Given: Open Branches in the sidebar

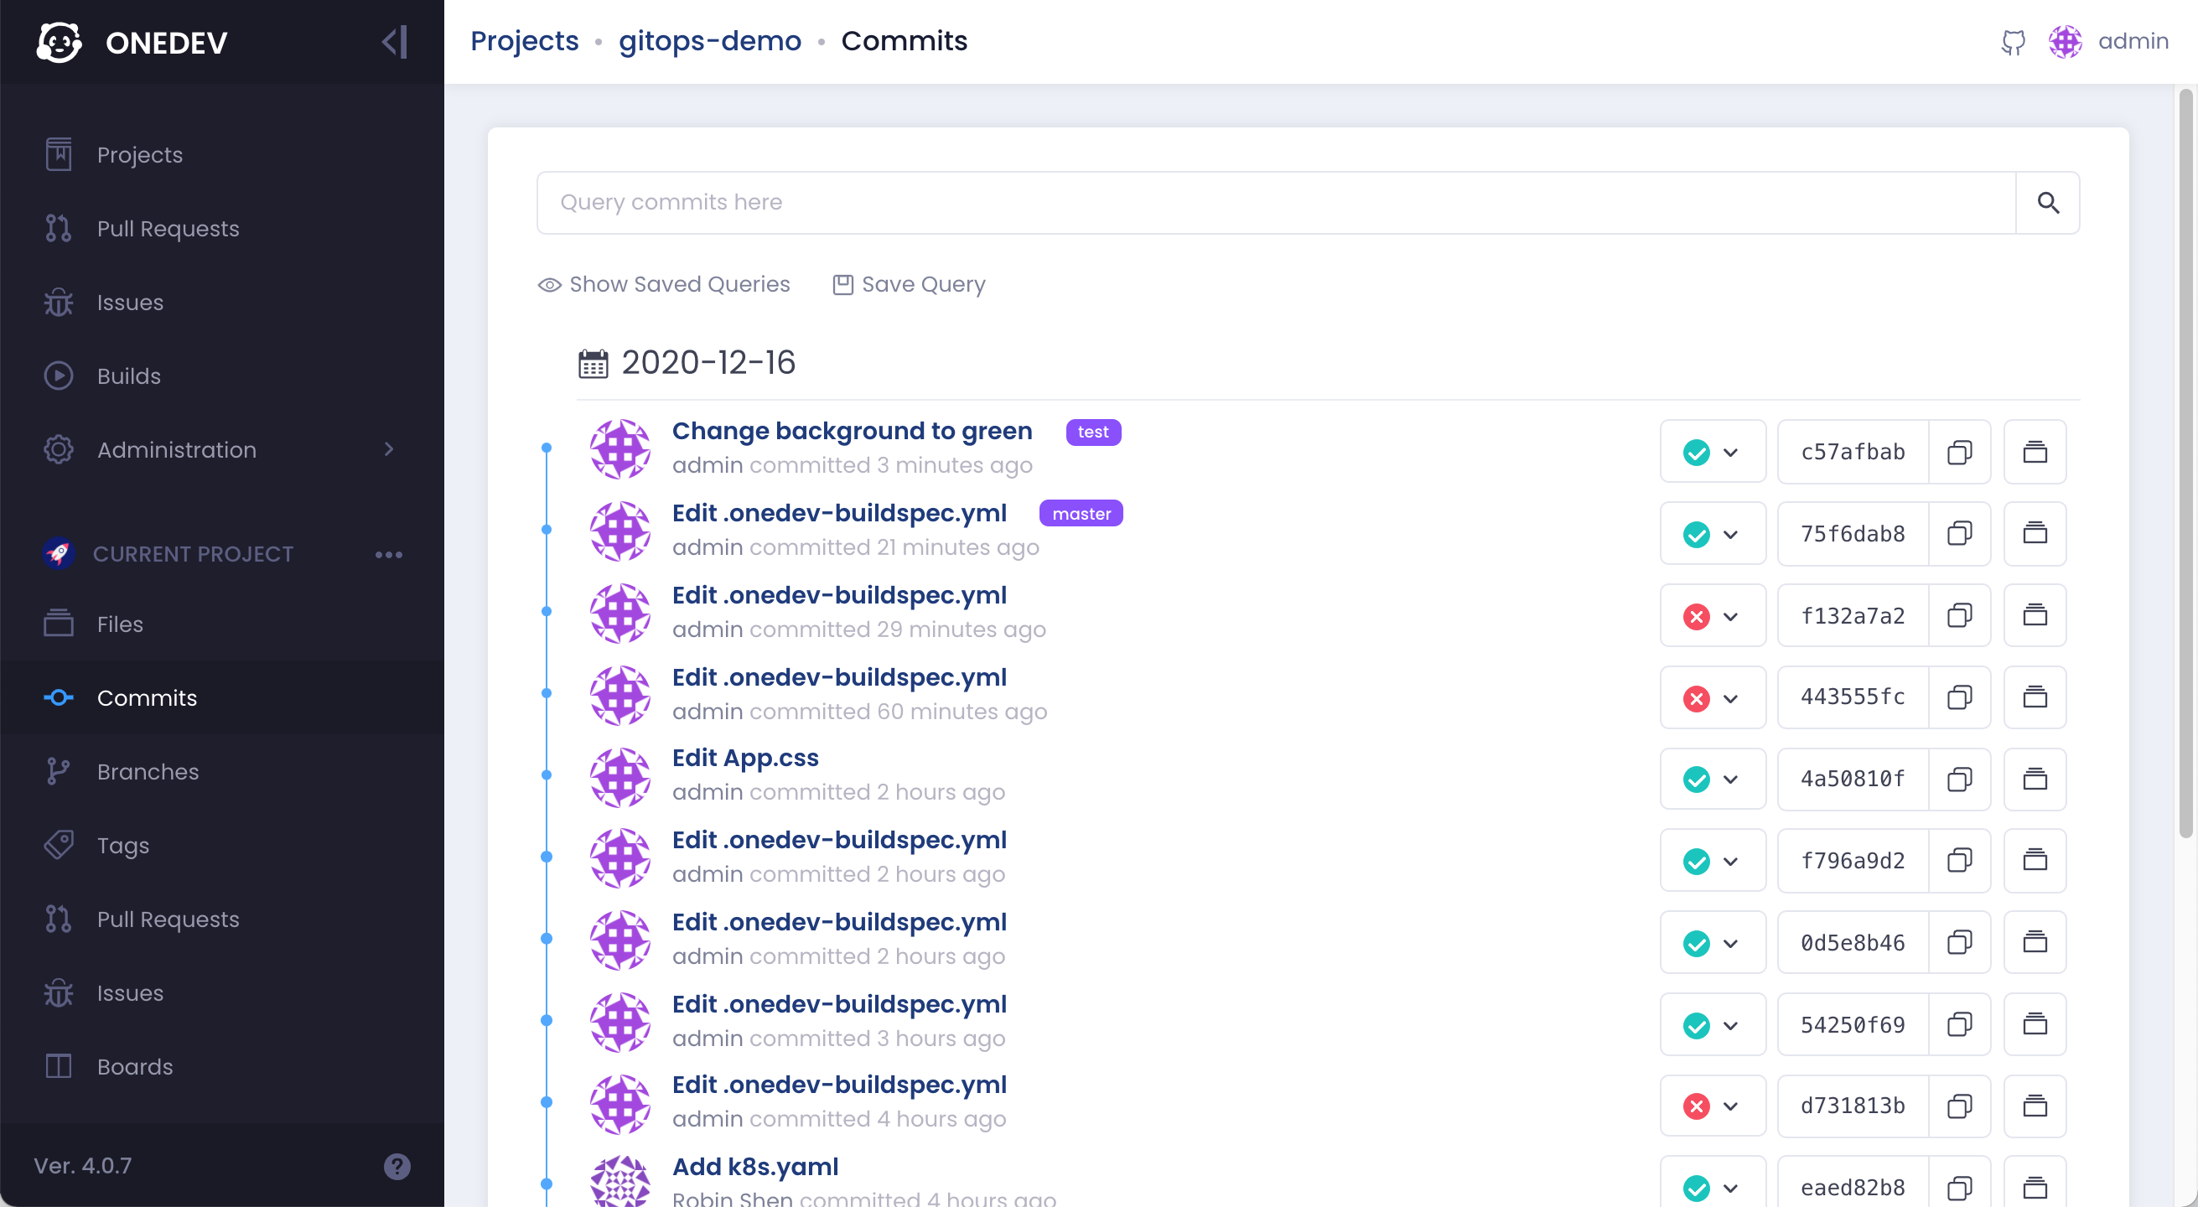Looking at the screenshot, I should [x=148, y=772].
